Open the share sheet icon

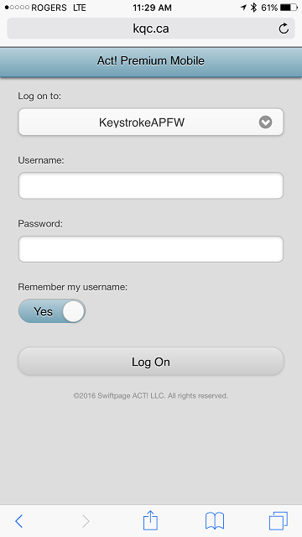tap(150, 520)
